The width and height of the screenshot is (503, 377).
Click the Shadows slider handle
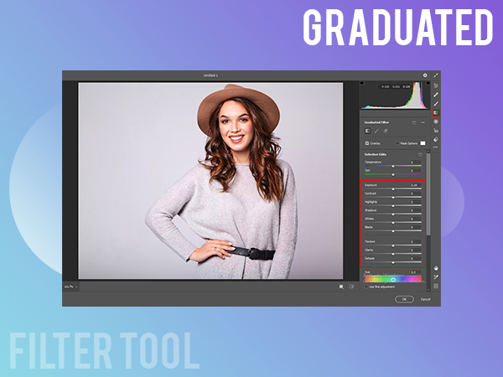[x=393, y=214]
